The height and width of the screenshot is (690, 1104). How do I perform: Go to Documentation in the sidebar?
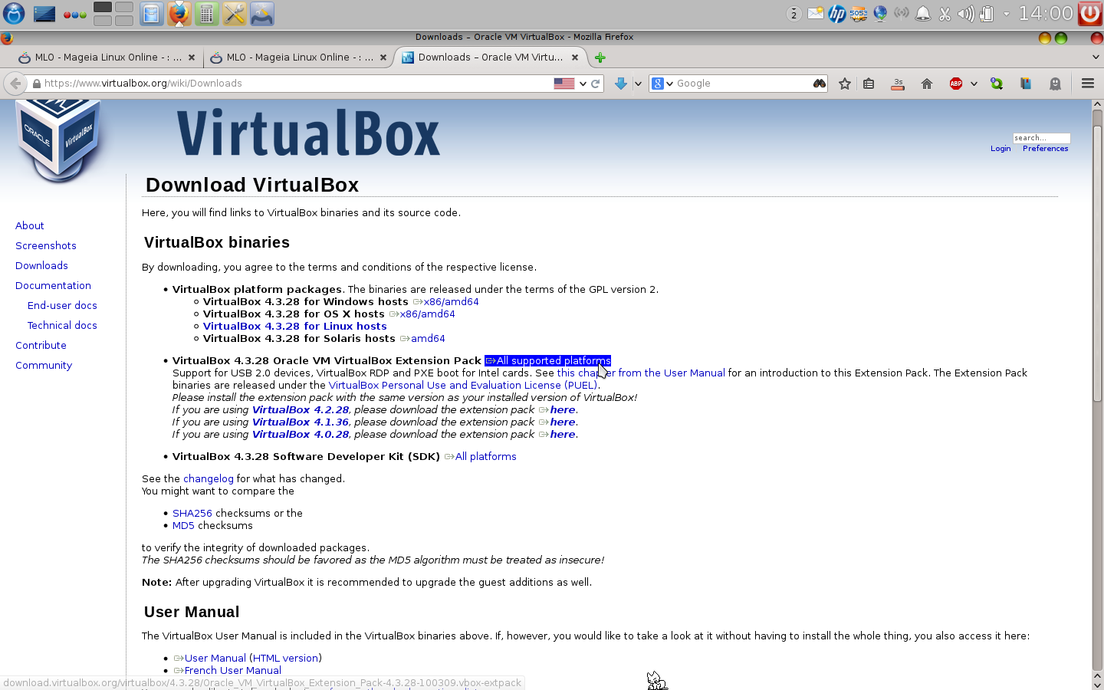point(53,286)
